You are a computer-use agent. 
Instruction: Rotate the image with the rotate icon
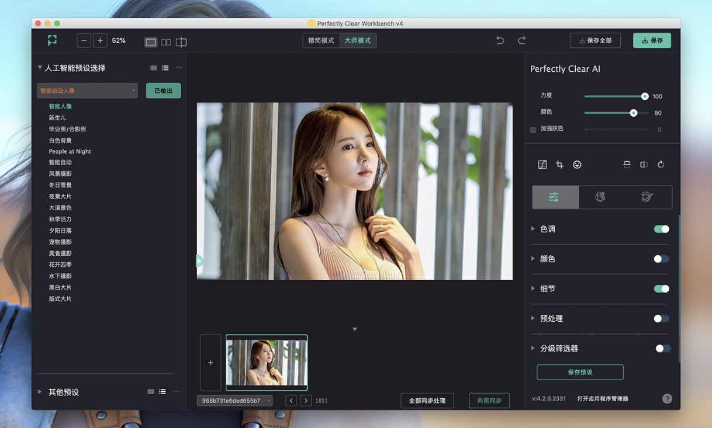tap(661, 165)
